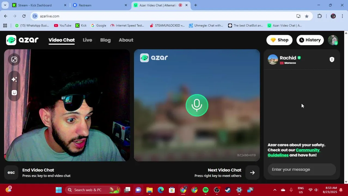Open the notification bell in taskbar
The width and height of the screenshot is (348, 196).
tap(341, 190)
